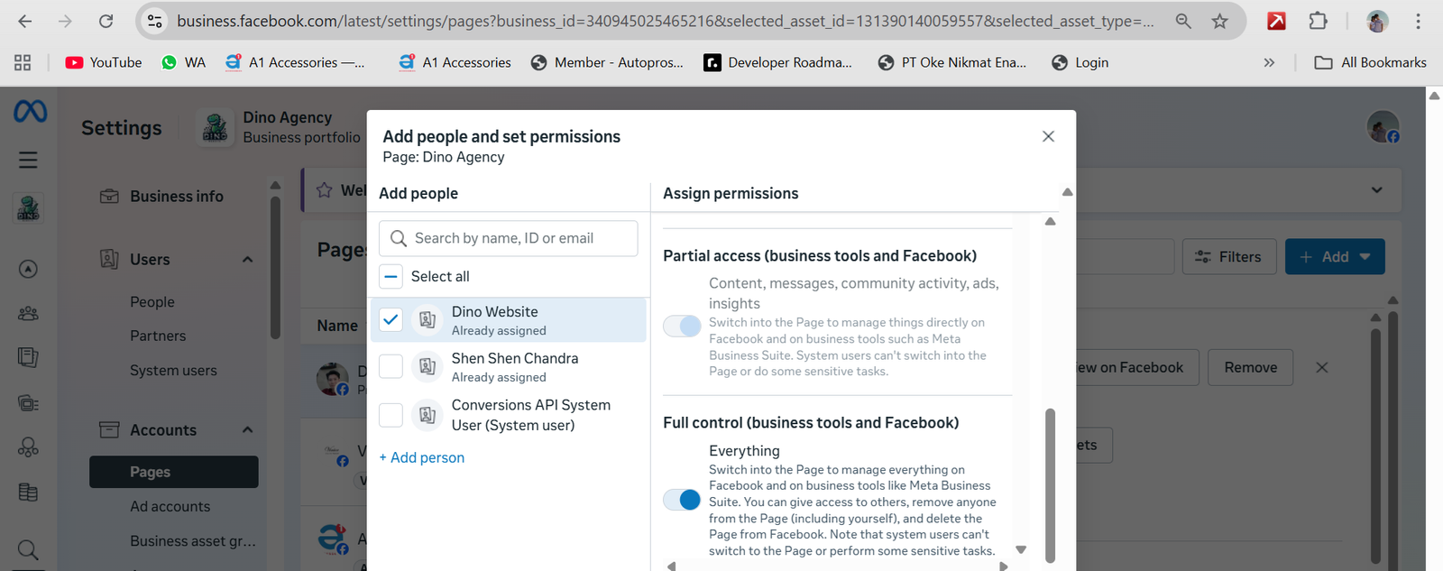Image resolution: width=1443 pixels, height=571 pixels.
Task: Open Ad accounts in settings menu
Action: (x=170, y=507)
